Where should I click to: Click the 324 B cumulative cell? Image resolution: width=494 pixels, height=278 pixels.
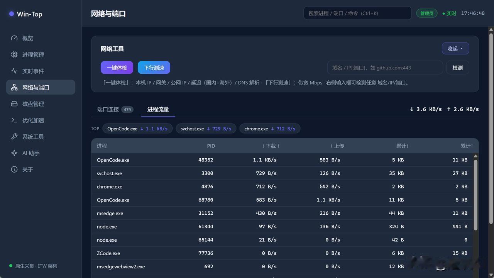[x=396, y=227]
